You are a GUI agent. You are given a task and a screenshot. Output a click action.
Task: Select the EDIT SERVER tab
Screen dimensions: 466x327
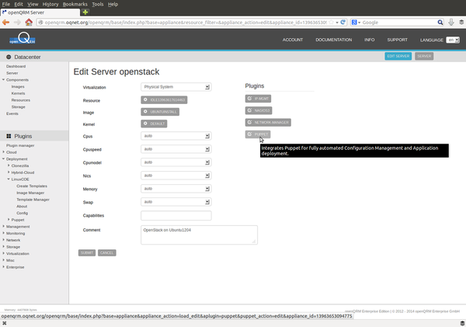click(398, 56)
